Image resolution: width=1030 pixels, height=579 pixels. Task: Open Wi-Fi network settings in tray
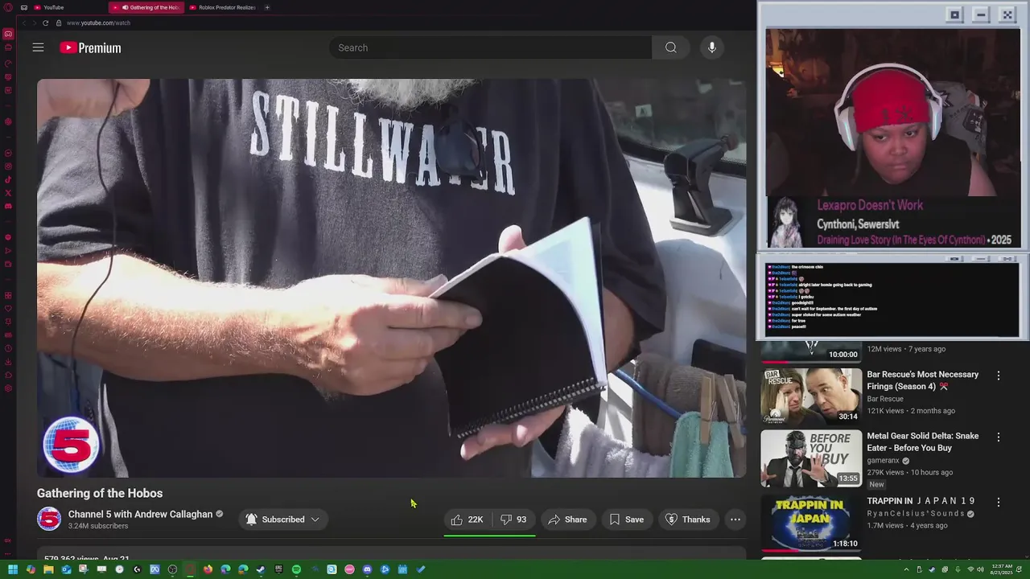coord(970,569)
